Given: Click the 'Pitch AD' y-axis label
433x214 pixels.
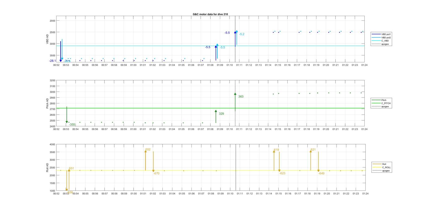Looking at the screenshot, I should [x=48, y=103].
